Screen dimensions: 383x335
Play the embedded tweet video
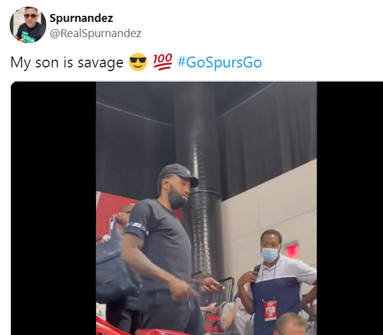click(x=206, y=208)
